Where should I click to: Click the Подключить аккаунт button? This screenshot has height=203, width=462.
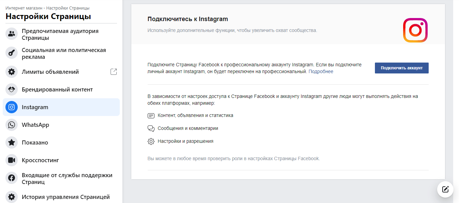tap(402, 68)
